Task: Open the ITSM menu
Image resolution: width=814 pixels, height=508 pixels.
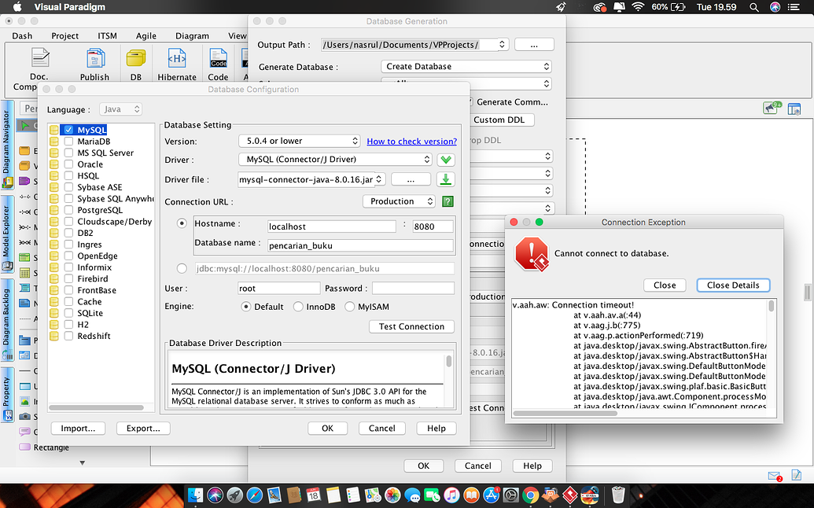Action: click(x=108, y=36)
